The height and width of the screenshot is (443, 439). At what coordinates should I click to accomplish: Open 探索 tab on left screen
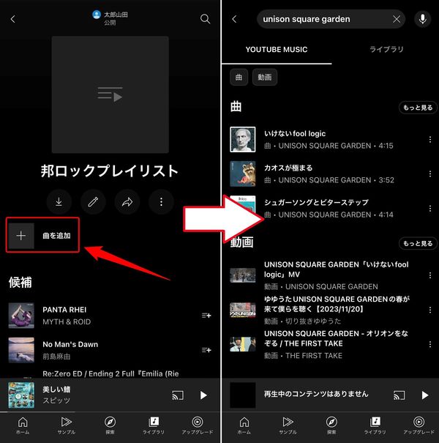tap(110, 425)
